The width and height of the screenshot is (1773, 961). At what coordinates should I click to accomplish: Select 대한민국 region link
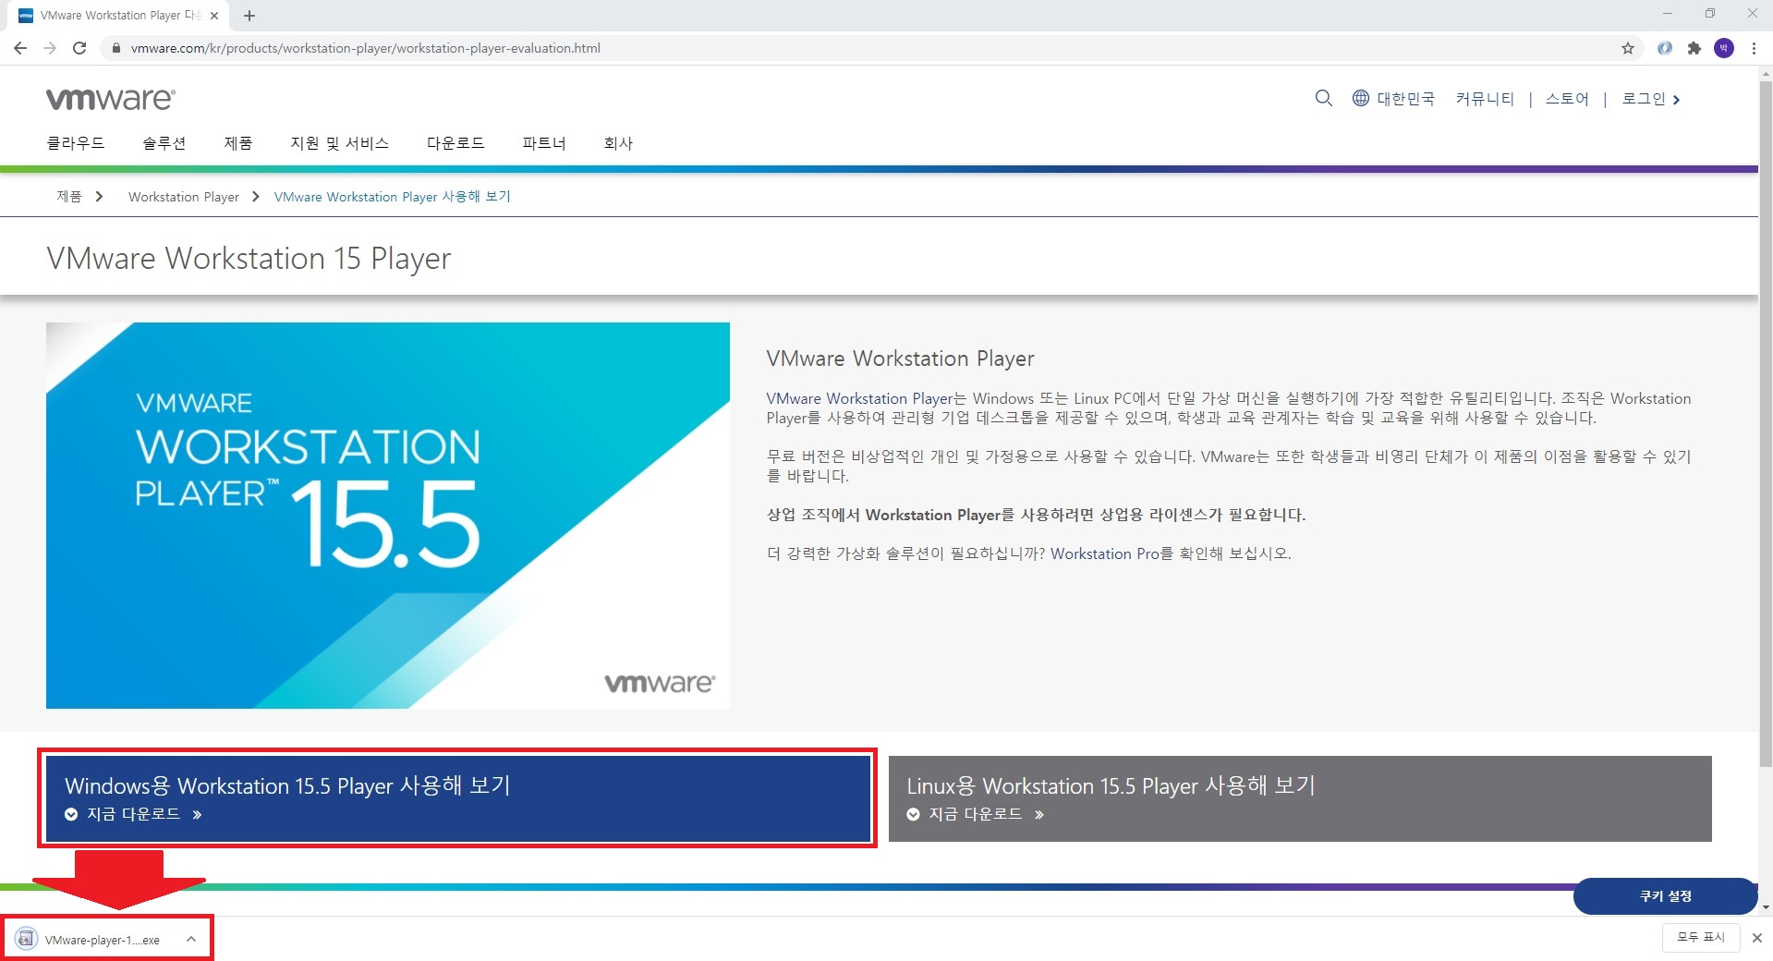pos(1406,99)
